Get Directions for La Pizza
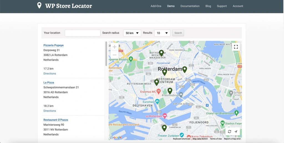This screenshot has width=284, height=143. pos(50,111)
